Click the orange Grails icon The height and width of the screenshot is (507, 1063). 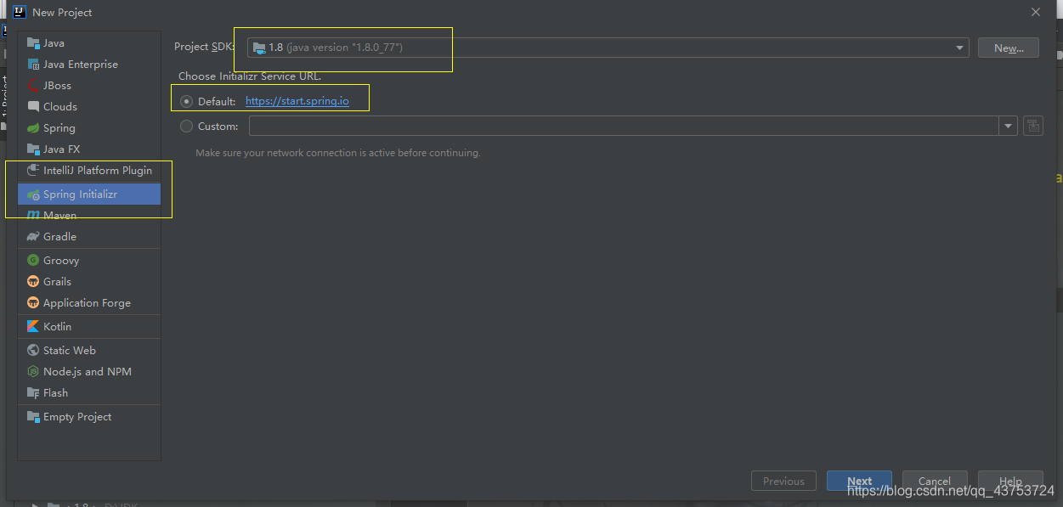pyautogui.click(x=33, y=282)
